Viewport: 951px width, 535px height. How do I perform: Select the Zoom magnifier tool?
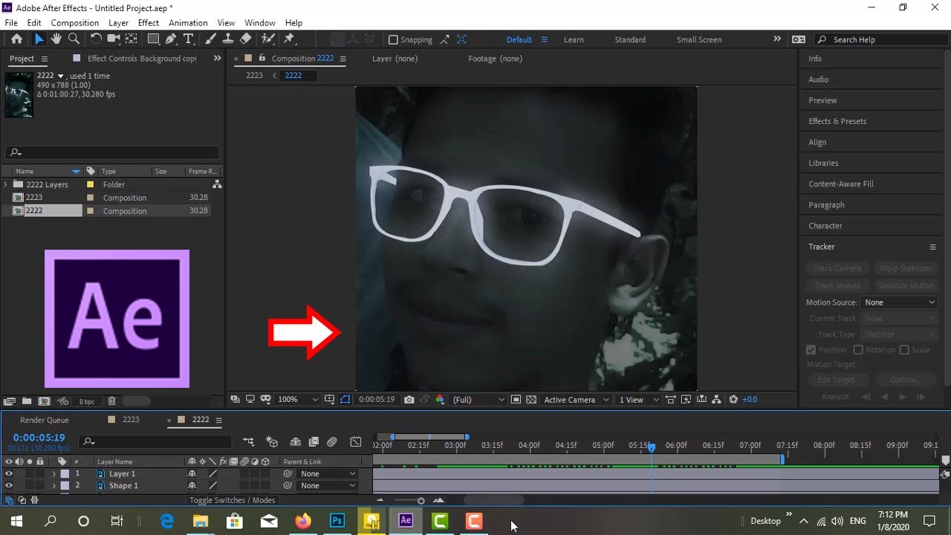[x=74, y=39]
